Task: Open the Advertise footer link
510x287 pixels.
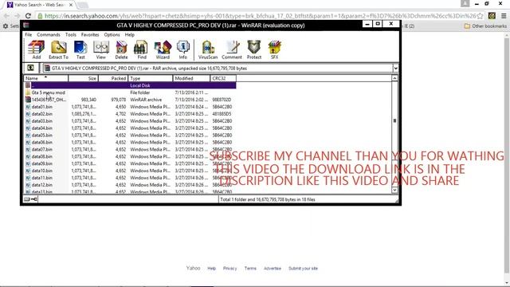Action: [x=273, y=269]
